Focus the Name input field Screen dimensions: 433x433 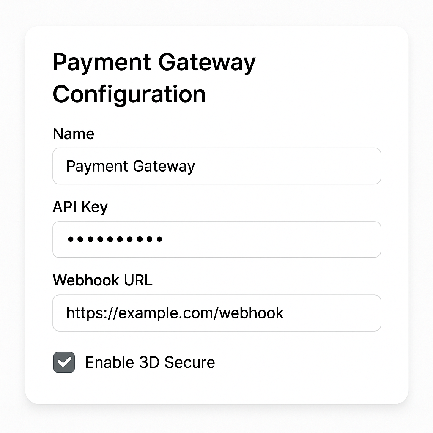(217, 166)
